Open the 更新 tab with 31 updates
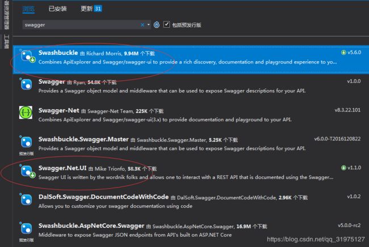The image size is (369, 247). click(91, 8)
